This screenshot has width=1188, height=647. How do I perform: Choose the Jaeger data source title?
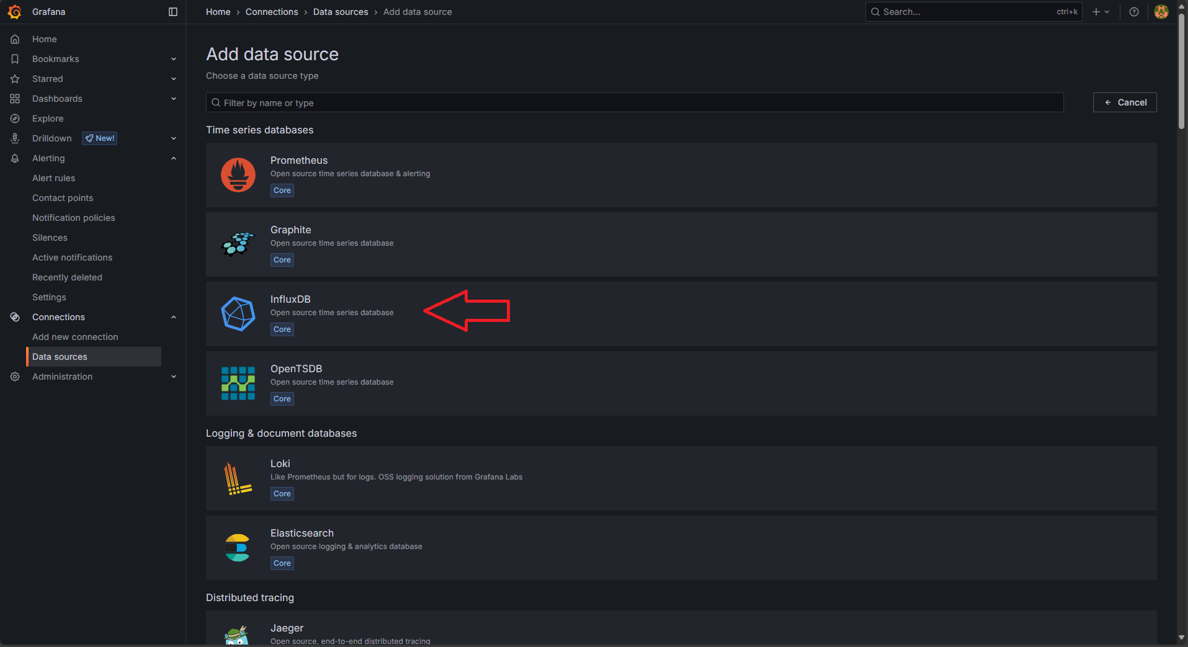pos(287,628)
